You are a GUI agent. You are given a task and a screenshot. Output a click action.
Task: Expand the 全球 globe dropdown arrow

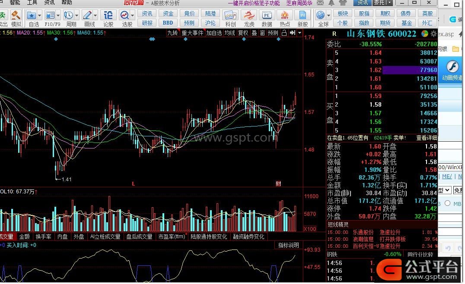coord(328,15)
